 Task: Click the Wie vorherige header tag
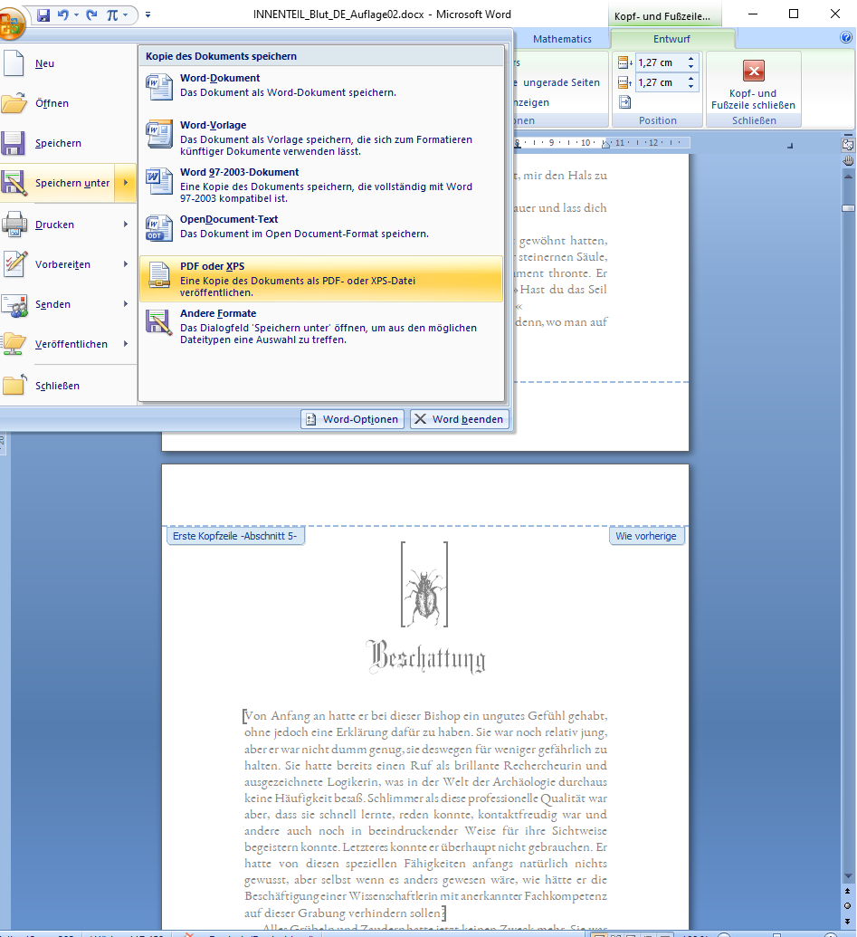click(646, 536)
